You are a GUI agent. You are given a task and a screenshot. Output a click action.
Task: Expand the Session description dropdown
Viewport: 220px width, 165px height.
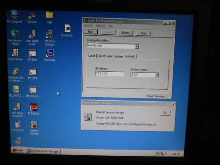tap(136, 47)
